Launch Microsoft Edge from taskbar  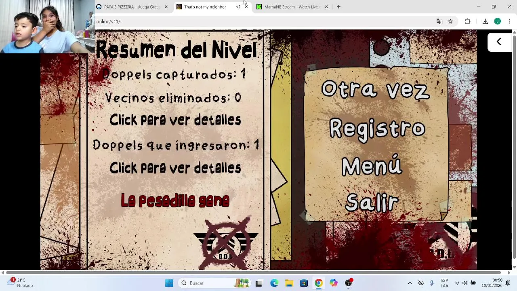coord(274,283)
